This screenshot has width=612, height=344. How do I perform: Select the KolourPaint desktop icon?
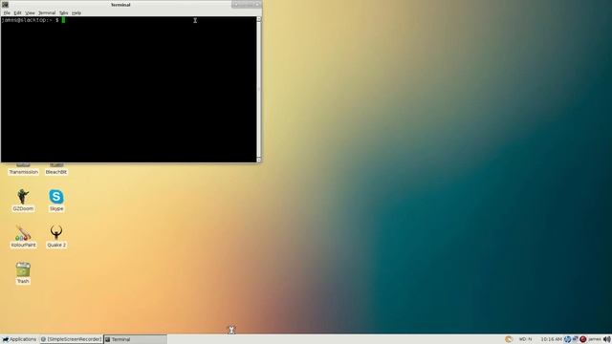(x=23, y=236)
